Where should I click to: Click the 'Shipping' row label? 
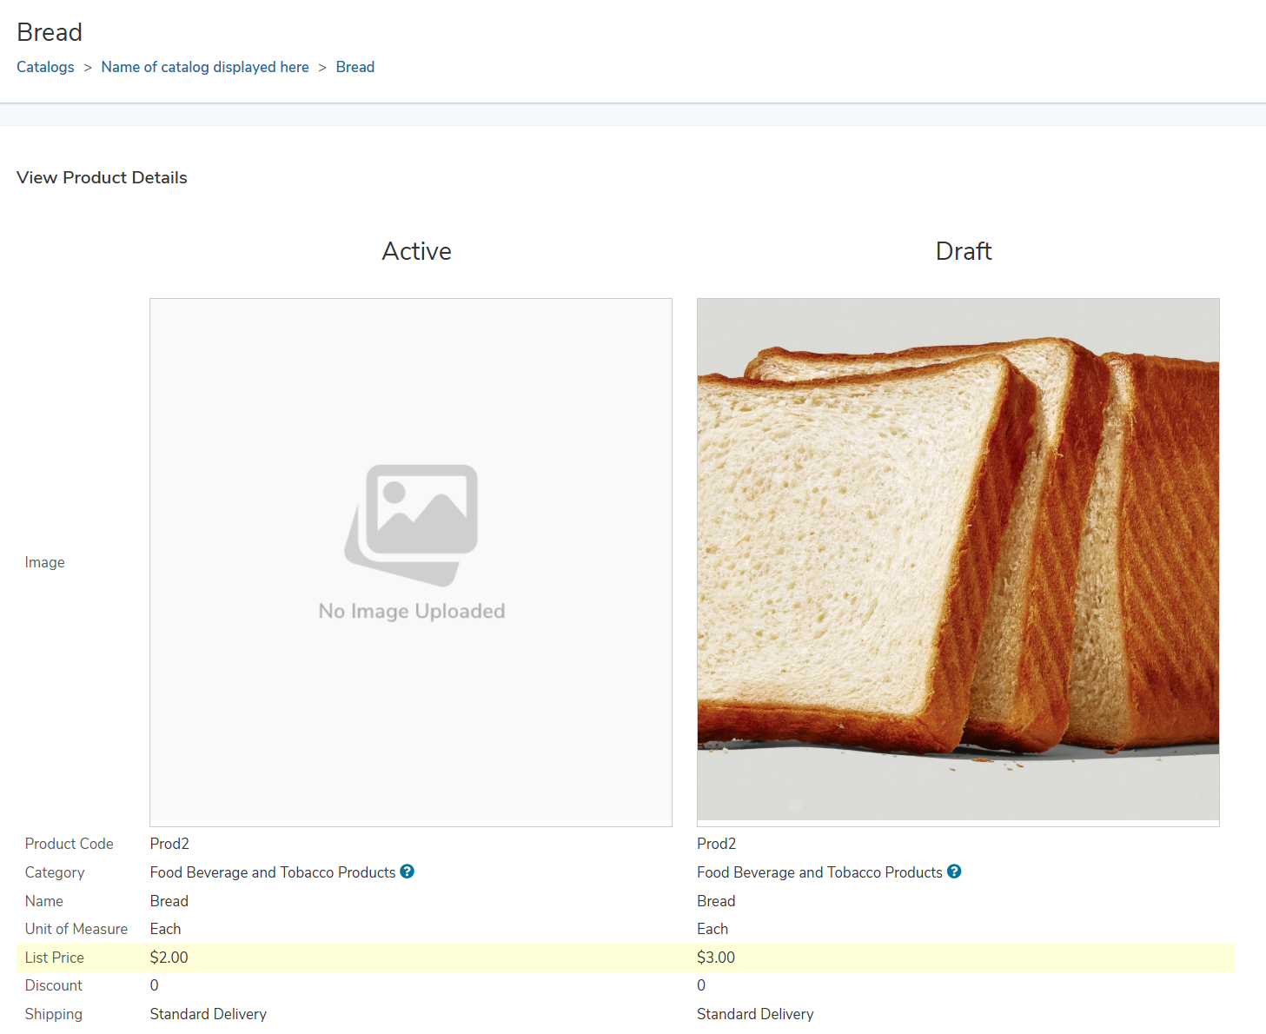[x=54, y=1014]
